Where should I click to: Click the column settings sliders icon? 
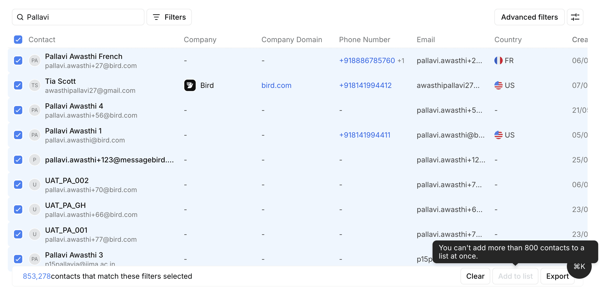click(x=575, y=17)
